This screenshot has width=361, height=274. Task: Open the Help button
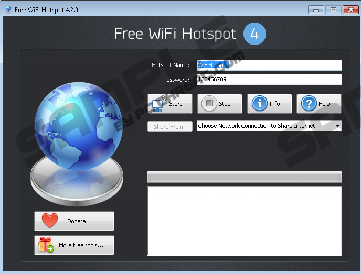click(319, 104)
